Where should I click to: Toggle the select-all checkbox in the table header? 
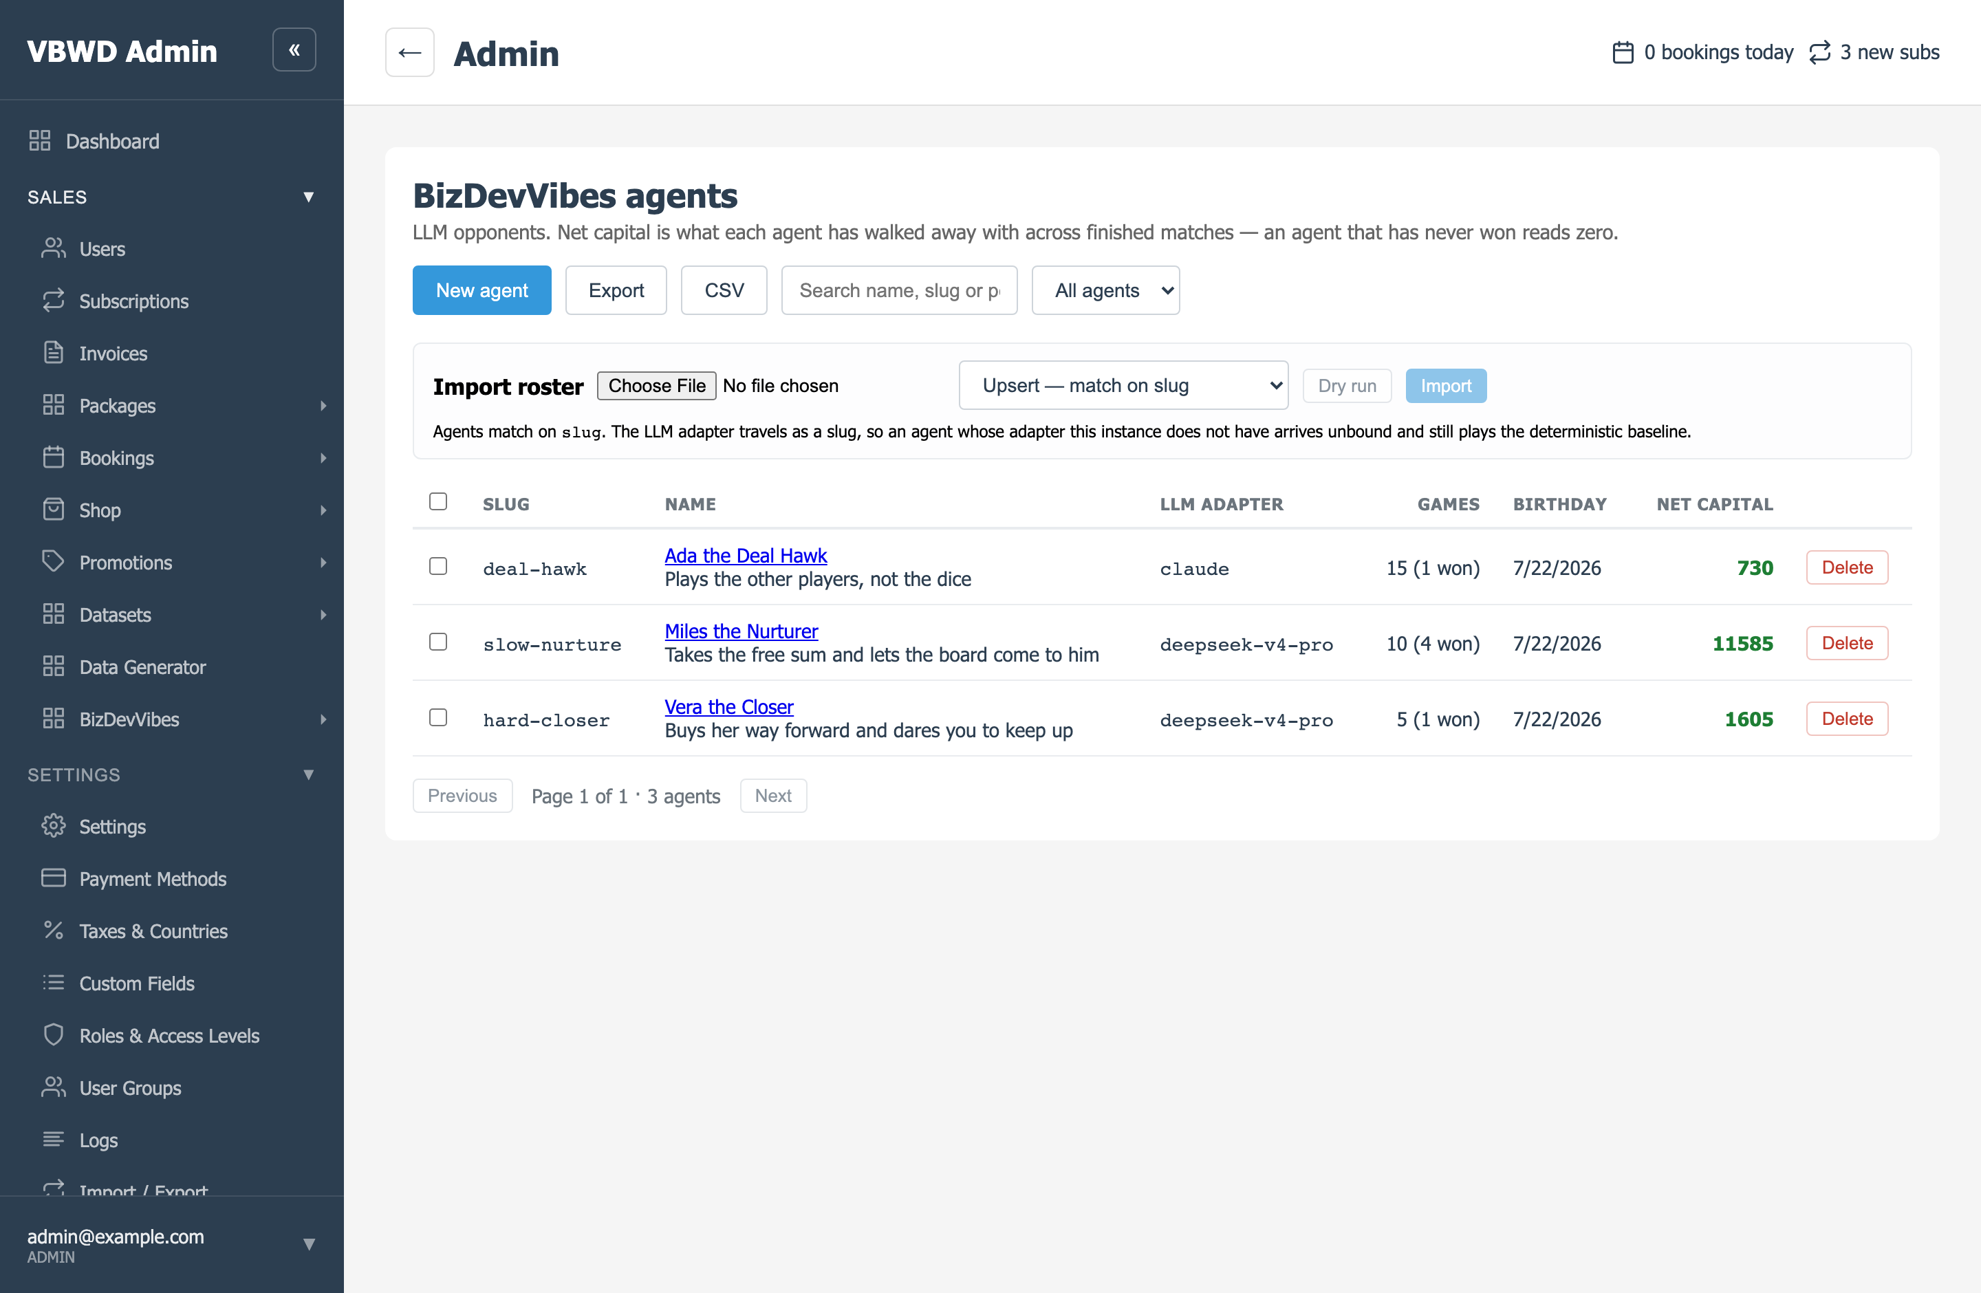click(x=438, y=501)
